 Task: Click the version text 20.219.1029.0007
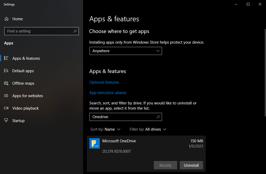pos(117,151)
